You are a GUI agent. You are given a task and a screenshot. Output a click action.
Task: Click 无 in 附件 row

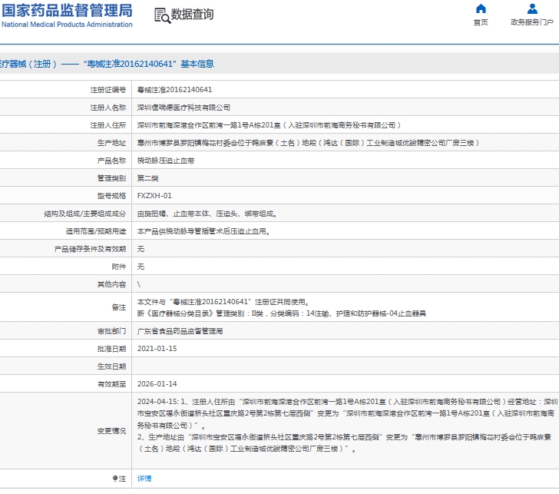pyautogui.click(x=141, y=267)
